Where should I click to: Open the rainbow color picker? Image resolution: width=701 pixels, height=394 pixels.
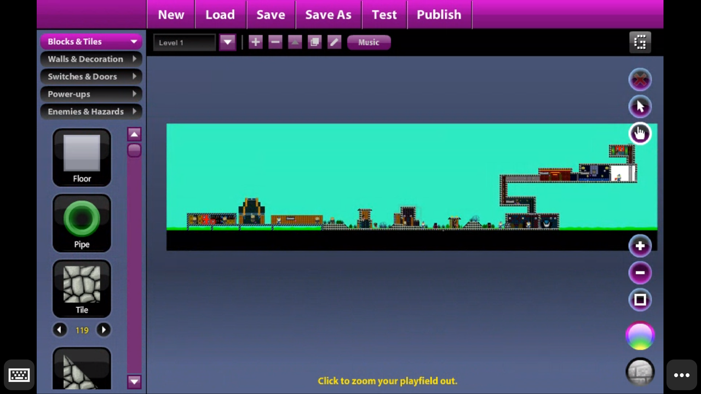click(640, 336)
